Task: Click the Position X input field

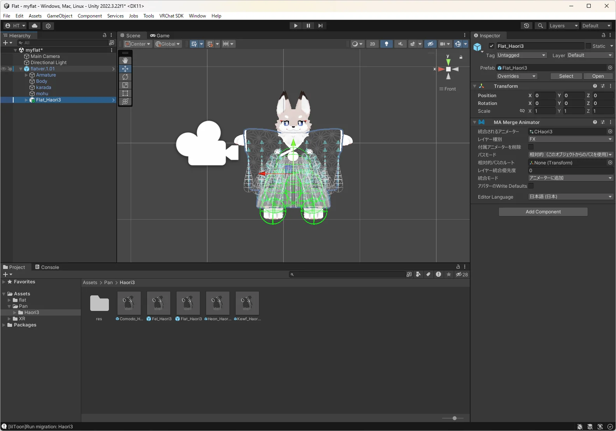Action: tap(545, 95)
